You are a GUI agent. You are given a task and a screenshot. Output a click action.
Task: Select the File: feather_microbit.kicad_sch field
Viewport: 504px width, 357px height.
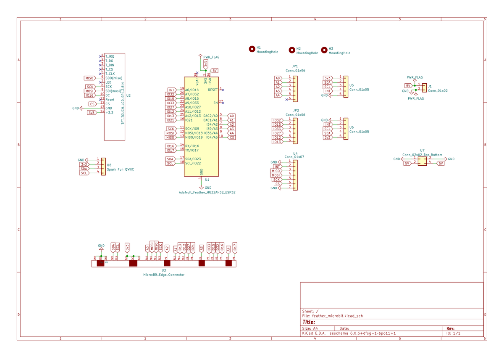[332, 316]
